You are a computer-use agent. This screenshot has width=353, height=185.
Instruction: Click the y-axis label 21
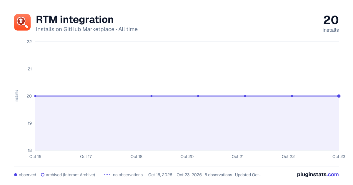coord(29,69)
